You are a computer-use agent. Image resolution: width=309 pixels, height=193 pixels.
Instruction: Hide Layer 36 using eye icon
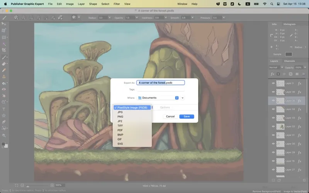(273, 92)
